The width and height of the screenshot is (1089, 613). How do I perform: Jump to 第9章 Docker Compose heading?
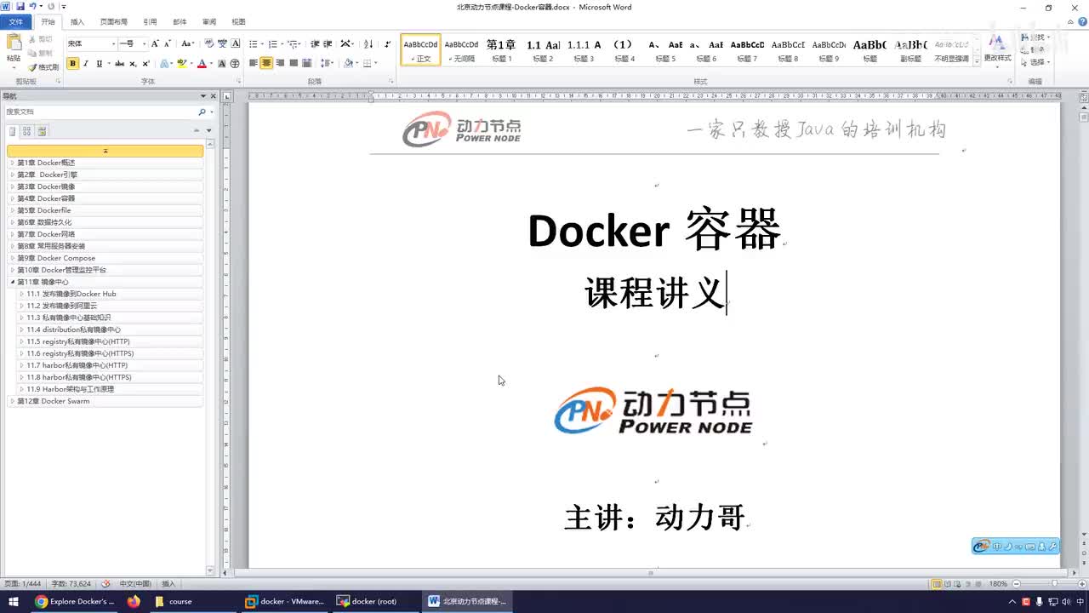point(105,258)
